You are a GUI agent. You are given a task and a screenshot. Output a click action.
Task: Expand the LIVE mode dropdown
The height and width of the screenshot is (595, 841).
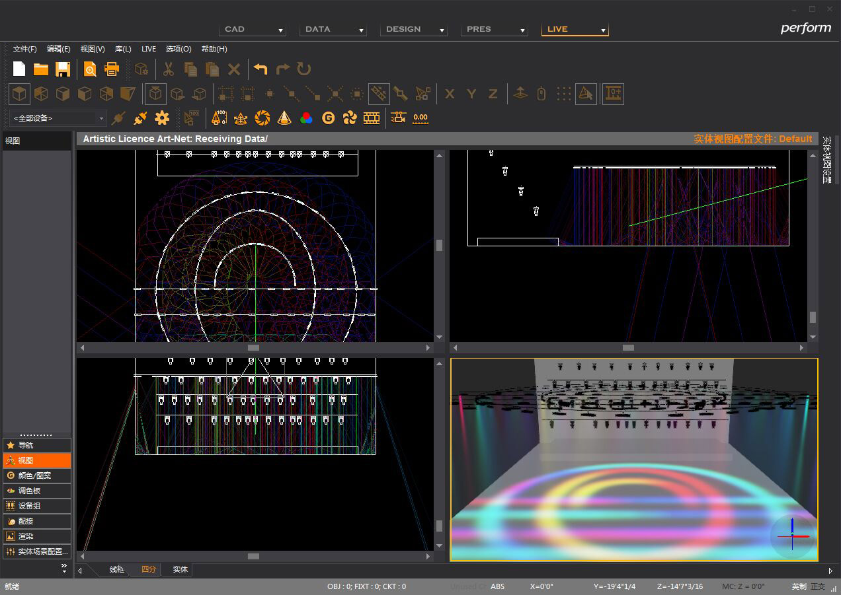point(603,30)
